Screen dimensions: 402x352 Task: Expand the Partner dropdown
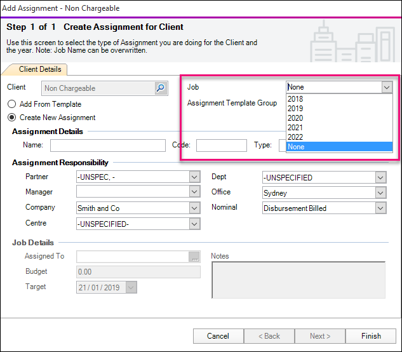[x=194, y=177]
